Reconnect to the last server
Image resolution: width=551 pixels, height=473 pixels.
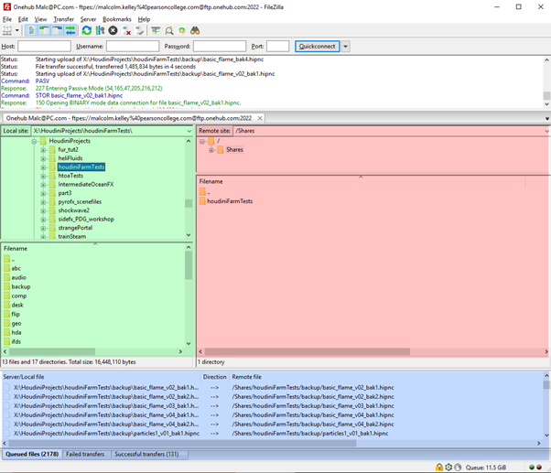click(139, 31)
